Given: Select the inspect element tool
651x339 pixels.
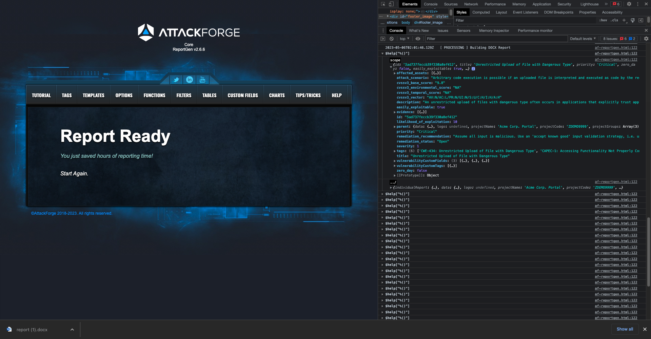Looking at the screenshot, I should point(383,4).
